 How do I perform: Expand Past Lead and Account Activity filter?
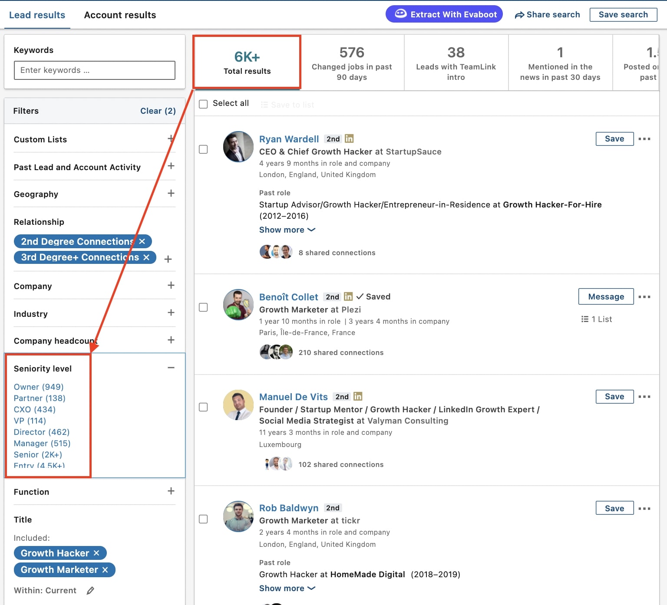click(x=171, y=166)
